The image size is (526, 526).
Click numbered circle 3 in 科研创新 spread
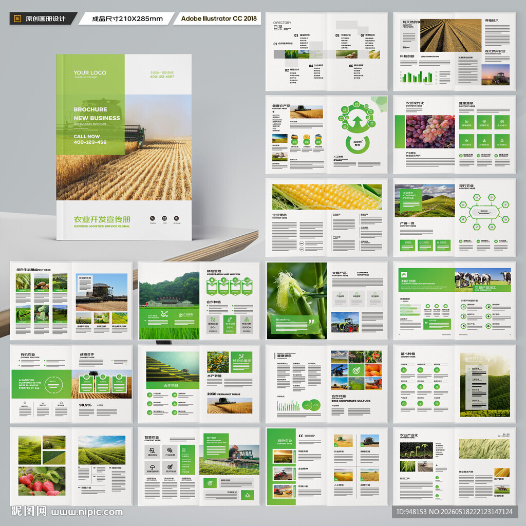[463, 316]
